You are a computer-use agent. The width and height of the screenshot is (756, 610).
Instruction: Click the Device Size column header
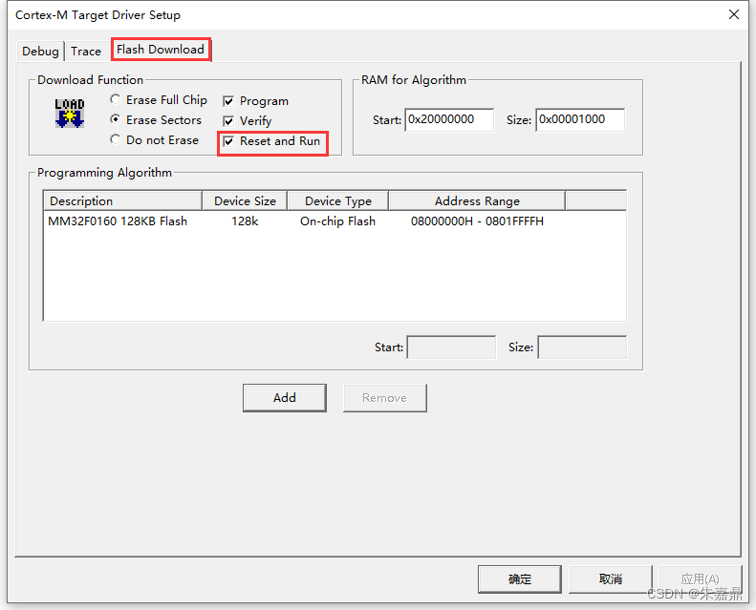pos(245,200)
